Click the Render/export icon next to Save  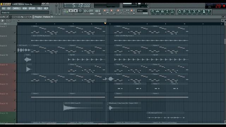click(189, 11)
